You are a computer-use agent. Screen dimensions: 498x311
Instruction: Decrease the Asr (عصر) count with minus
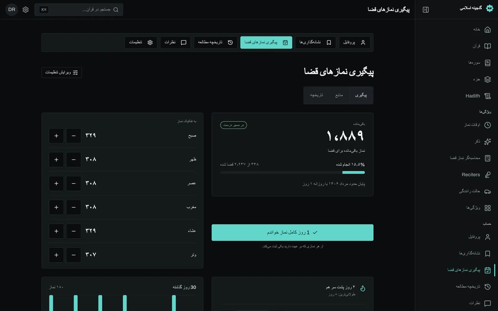[x=73, y=183]
